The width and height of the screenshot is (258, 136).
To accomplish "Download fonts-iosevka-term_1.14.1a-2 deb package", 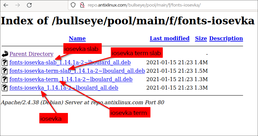I will (x=71, y=79).
